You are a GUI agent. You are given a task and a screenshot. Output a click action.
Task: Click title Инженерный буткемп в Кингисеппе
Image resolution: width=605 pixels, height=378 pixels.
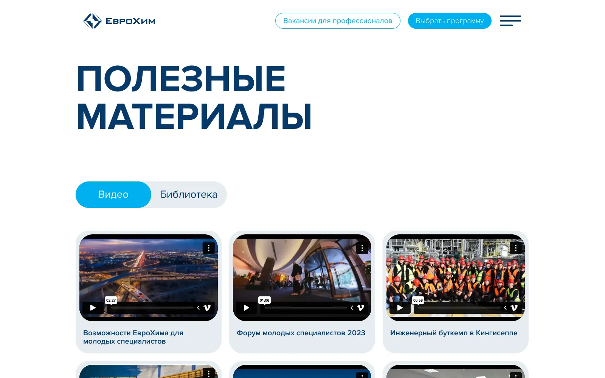[x=454, y=333]
